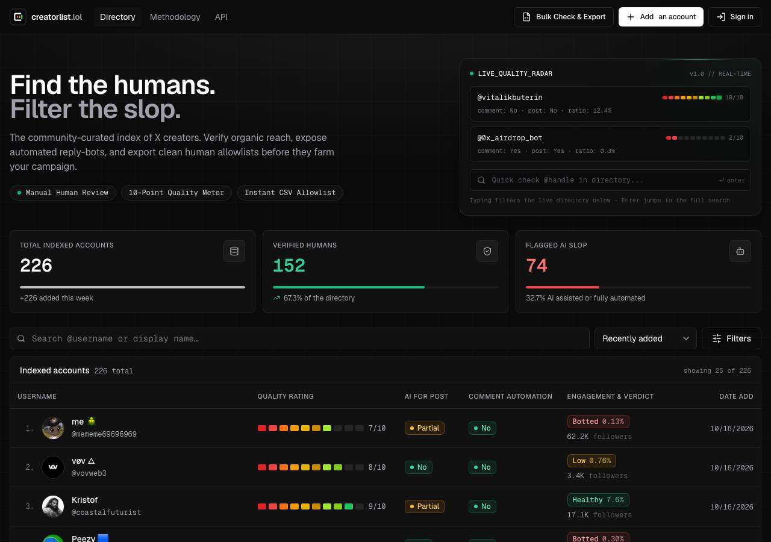This screenshot has height=542, width=771.
Task: Click the shield icon in Verified Humans card
Action: click(487, 251)
